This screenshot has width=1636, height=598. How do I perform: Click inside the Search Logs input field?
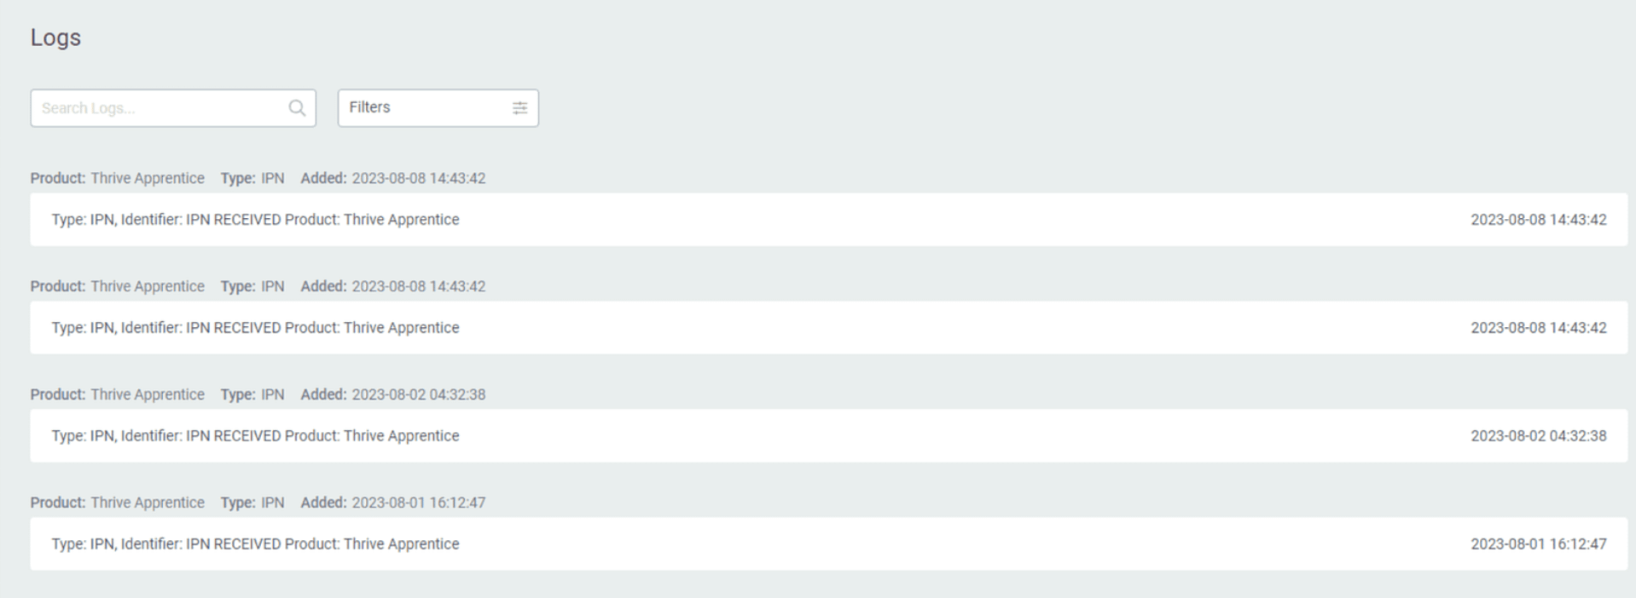[154, 107]
